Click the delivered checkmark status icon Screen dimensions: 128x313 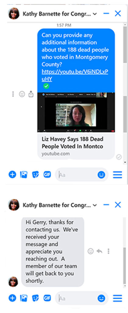pos(119,157)
